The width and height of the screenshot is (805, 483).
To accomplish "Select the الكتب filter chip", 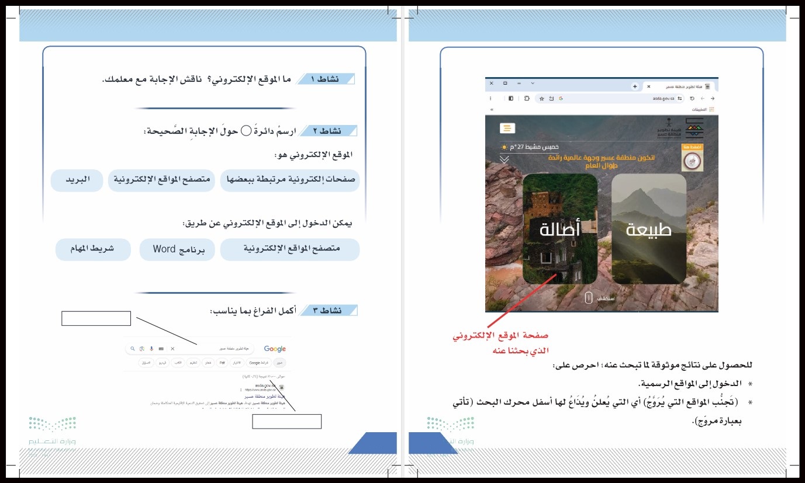I will 178,363.
